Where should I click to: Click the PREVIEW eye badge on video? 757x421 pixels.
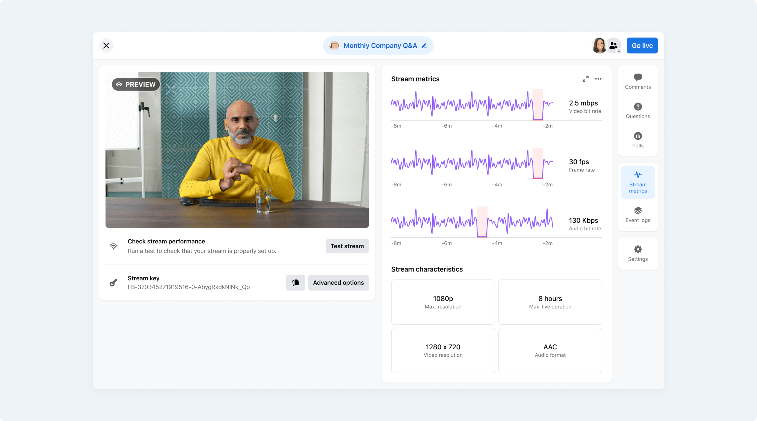[x=136, y=85]
